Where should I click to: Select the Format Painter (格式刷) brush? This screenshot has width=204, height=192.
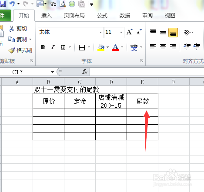(x=12, y=50)
